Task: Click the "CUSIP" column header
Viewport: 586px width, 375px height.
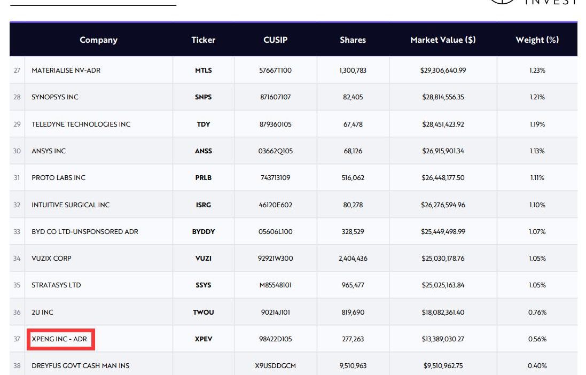Action: (x=276, y=40)
